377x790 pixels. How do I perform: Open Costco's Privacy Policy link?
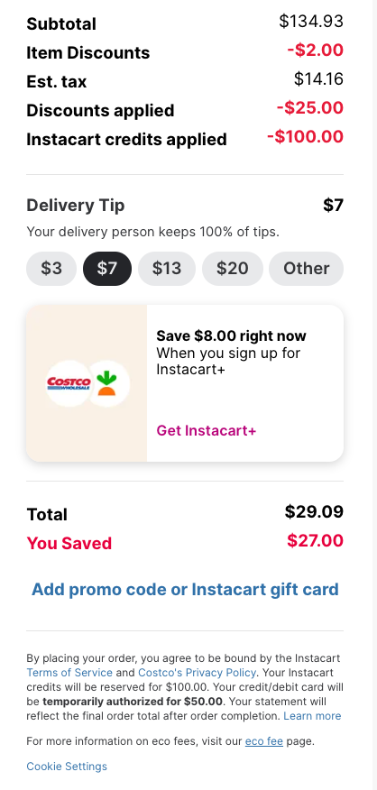[197, 673]
